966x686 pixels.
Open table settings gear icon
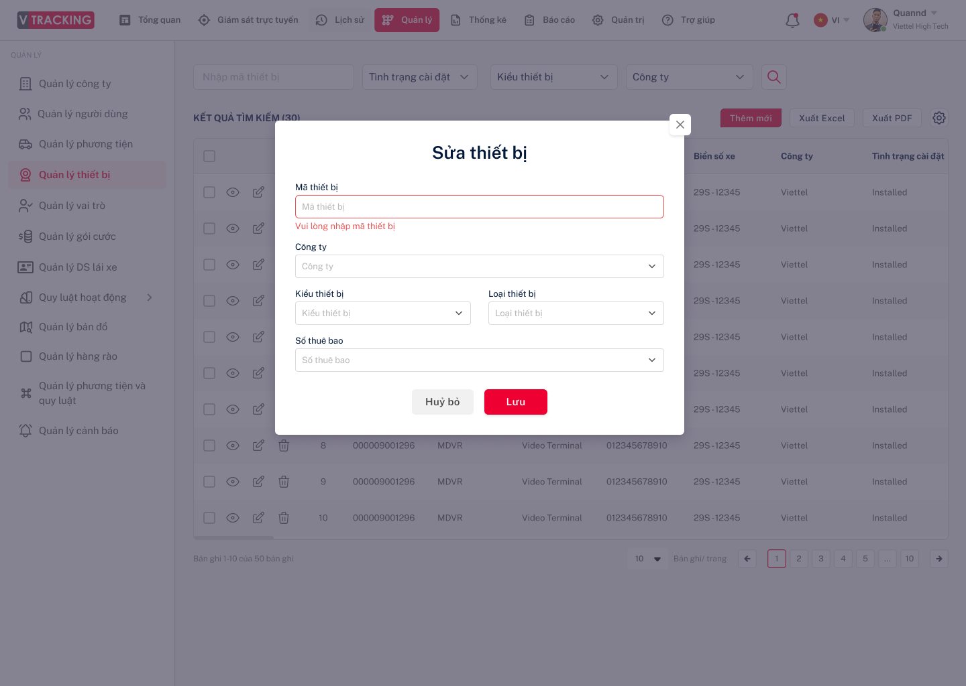pyautogui.click(x=939, y=118)
